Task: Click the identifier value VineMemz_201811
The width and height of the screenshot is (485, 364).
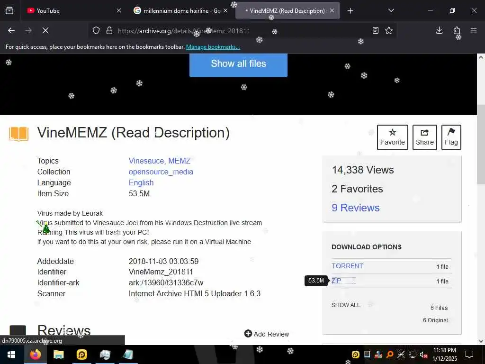Action: click(161, 272)
